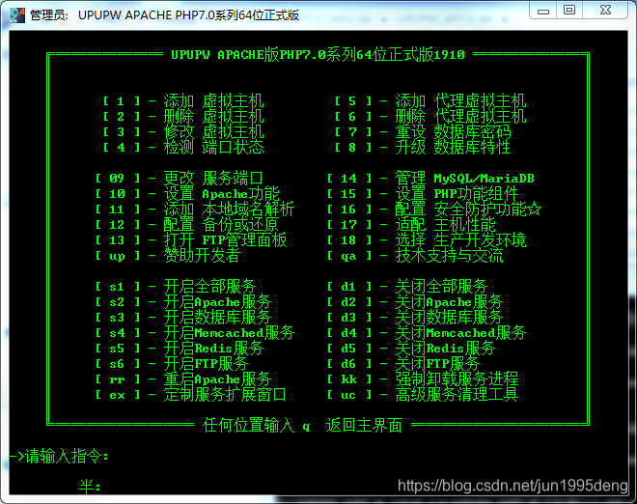Maximize the UPUPW console window
637x504 pixels.
click(x=569, y=11)
